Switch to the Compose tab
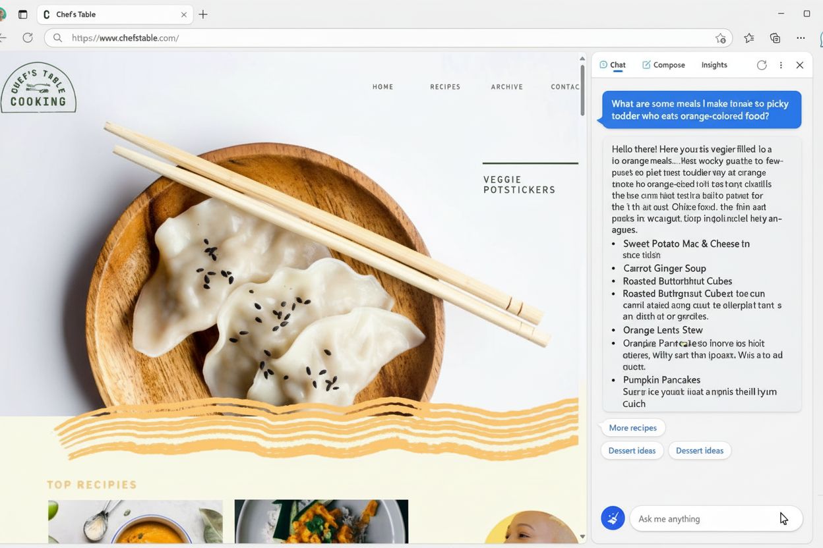This screenshot has height=548, width=823. click(x=664, y=65)
